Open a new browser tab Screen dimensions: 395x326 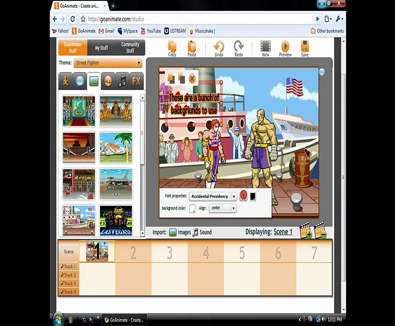[113, 6]
